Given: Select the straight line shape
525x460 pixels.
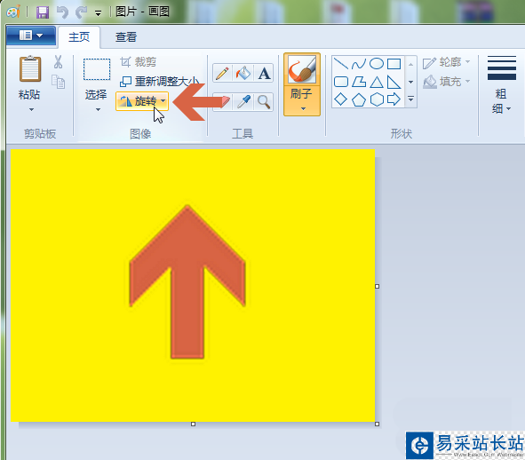Looking at the screenshot, I should [x=341, y=64].
